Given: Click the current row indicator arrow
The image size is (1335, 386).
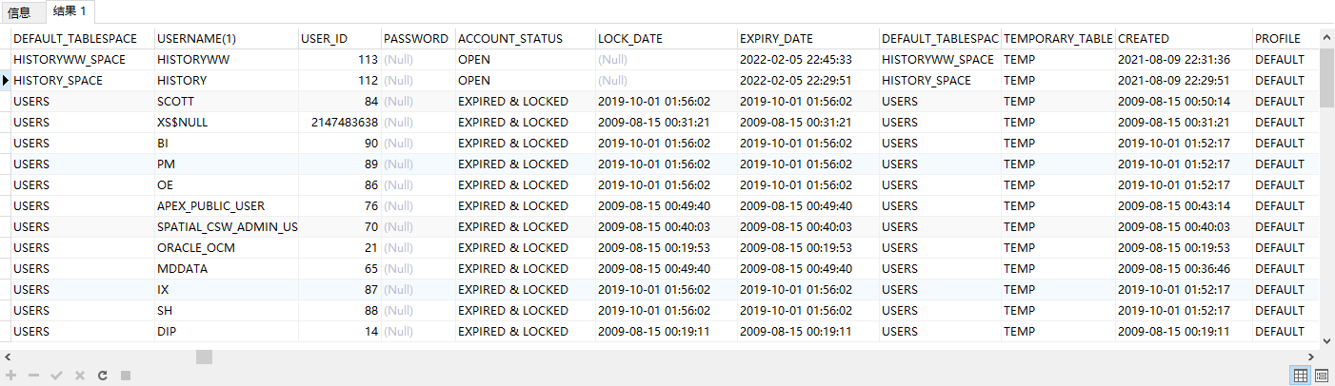Looking at the screenshot, I should [x=6, y=81].
